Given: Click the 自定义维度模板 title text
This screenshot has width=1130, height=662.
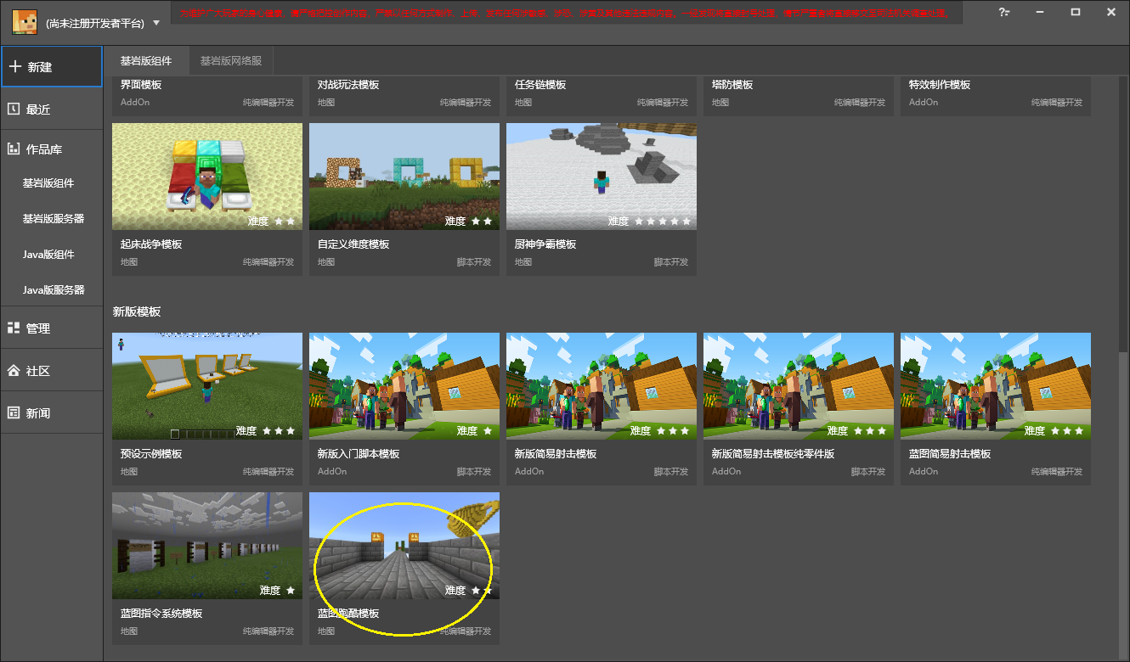Looking at the screenshot, I should pyautogui.click(x=353, y=244).
